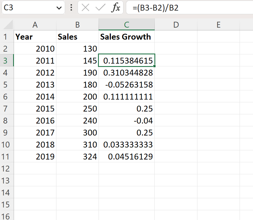Select the entire column B

[77, 25]
